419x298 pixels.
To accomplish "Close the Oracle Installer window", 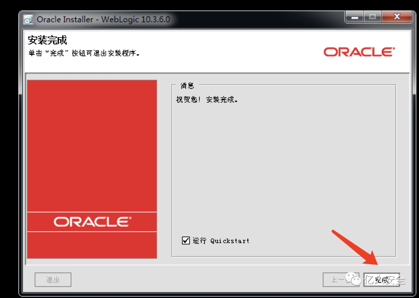I will pos(397,17).
